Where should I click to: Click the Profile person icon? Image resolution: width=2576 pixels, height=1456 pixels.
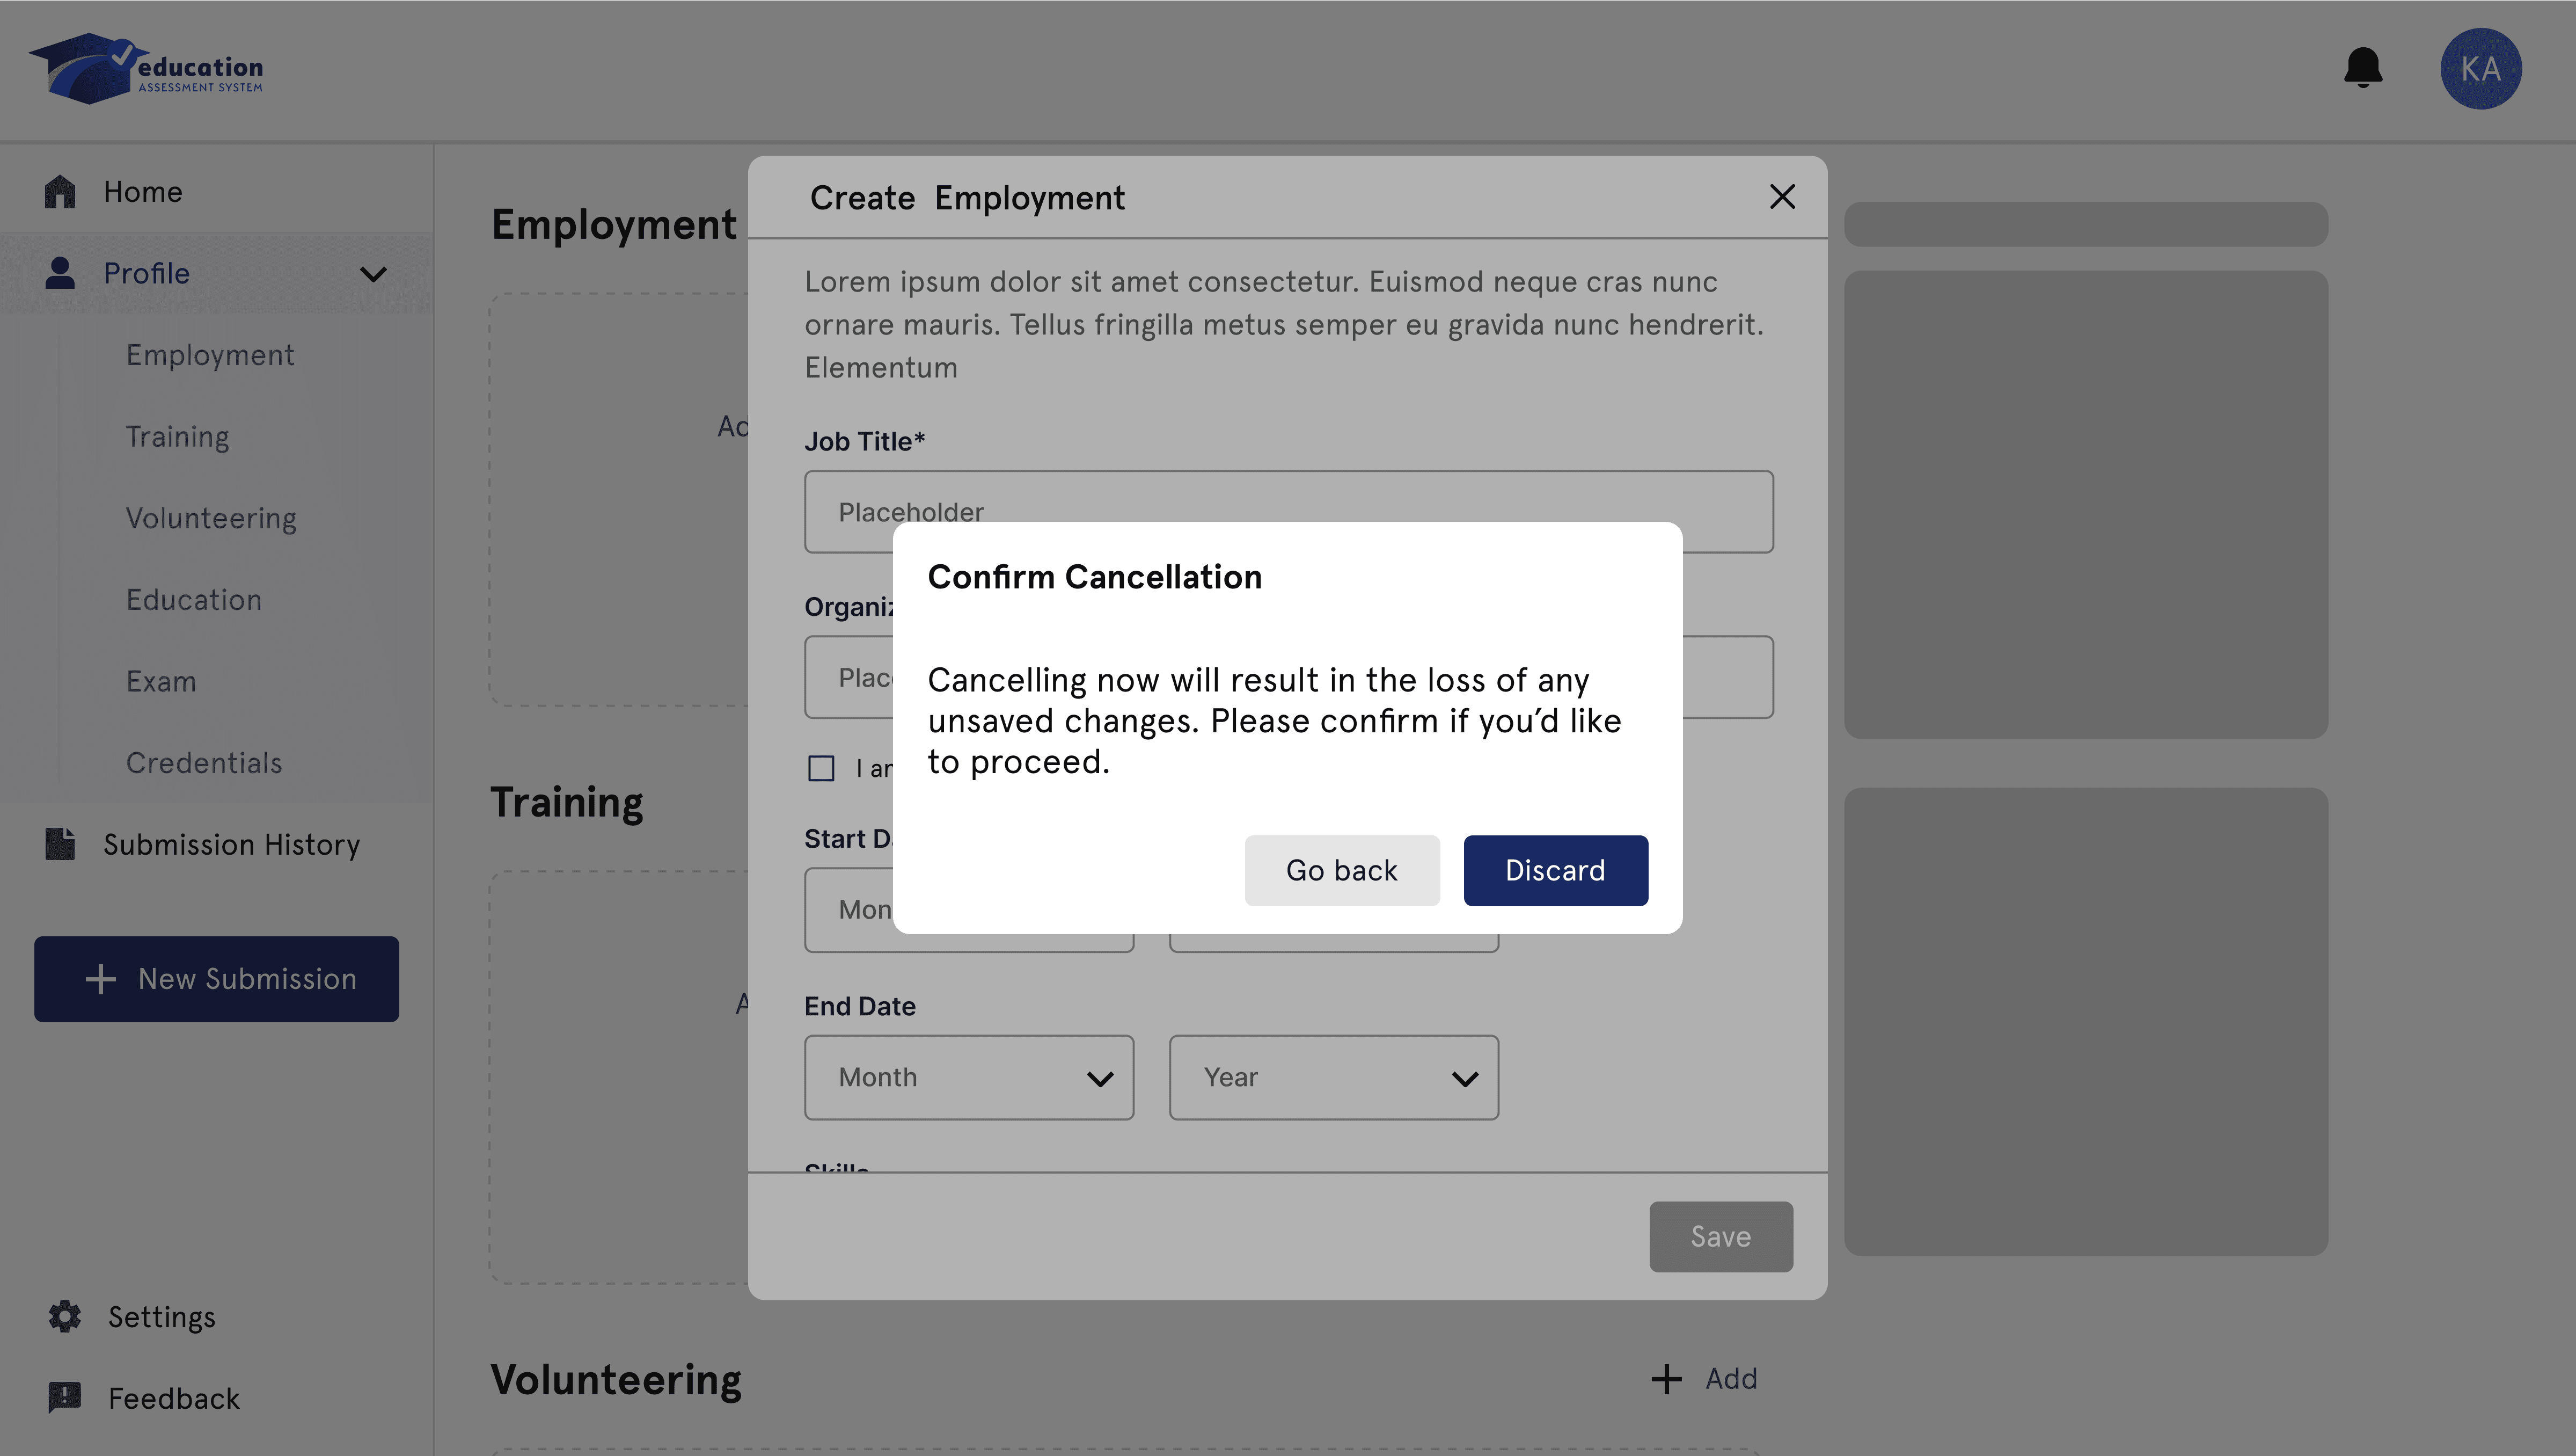click(60, 273)
